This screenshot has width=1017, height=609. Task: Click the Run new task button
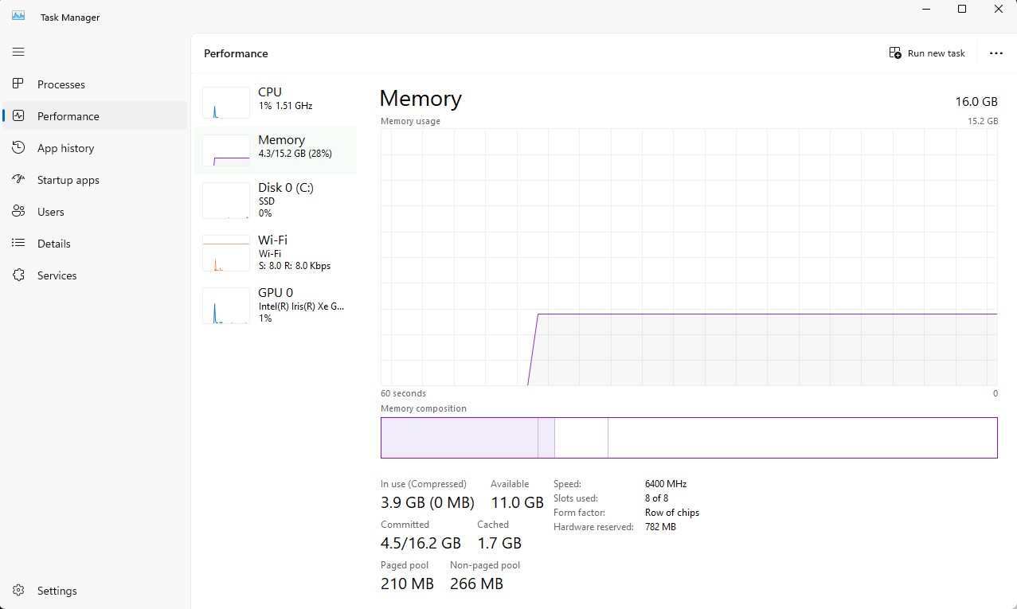[x=927, y=53]
